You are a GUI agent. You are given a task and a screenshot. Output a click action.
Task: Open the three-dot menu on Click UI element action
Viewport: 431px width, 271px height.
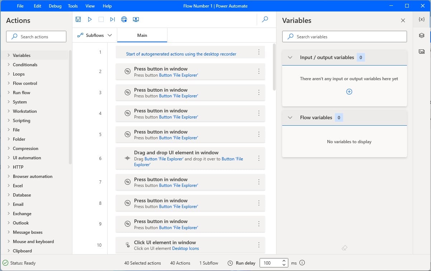tap(259, 245)
